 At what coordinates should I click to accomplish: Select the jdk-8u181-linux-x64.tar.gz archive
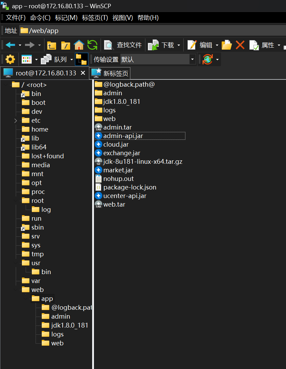(x=139, y=161)
